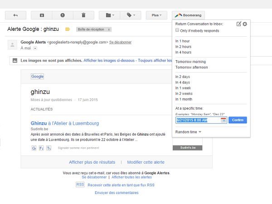This screenshot has width=272, height=204.
Task: Open the Plus more-actions menu
Action: coord(156,15)
